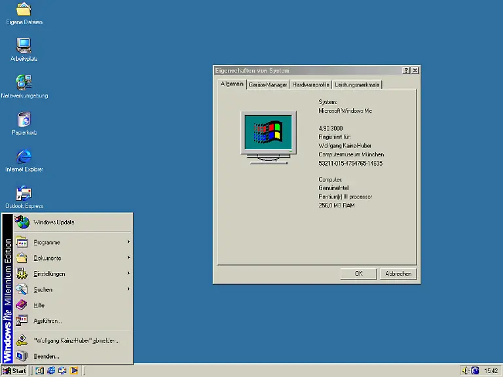Click the "Pentium(r) III processor" text
Viewport: 503px width, 377px height.
click(x=345, y=196)
